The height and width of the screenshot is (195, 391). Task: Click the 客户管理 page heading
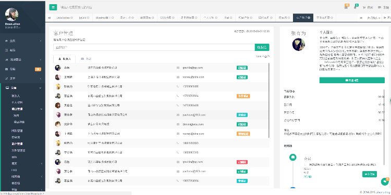coord(63,33)
